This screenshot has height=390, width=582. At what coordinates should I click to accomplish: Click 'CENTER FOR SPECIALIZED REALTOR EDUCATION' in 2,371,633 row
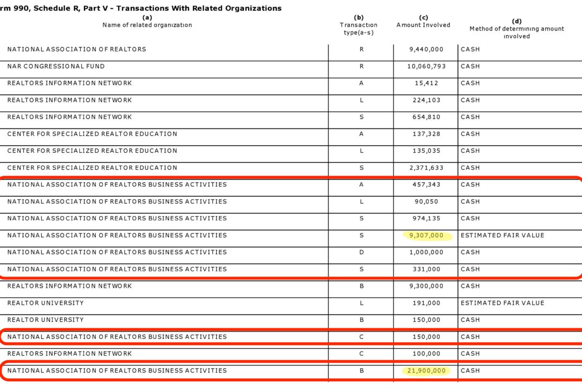click(92, 168)
